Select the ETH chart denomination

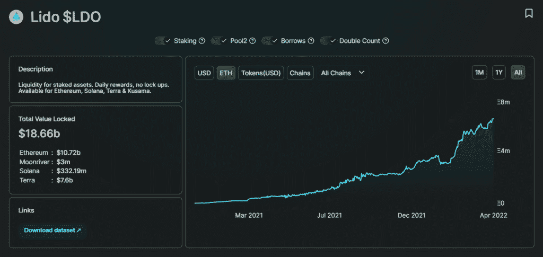point(226,73)
